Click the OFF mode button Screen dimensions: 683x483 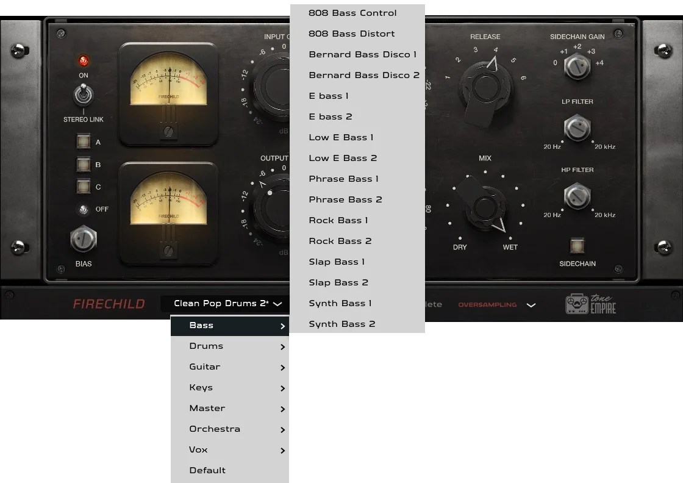coord(83,210)
